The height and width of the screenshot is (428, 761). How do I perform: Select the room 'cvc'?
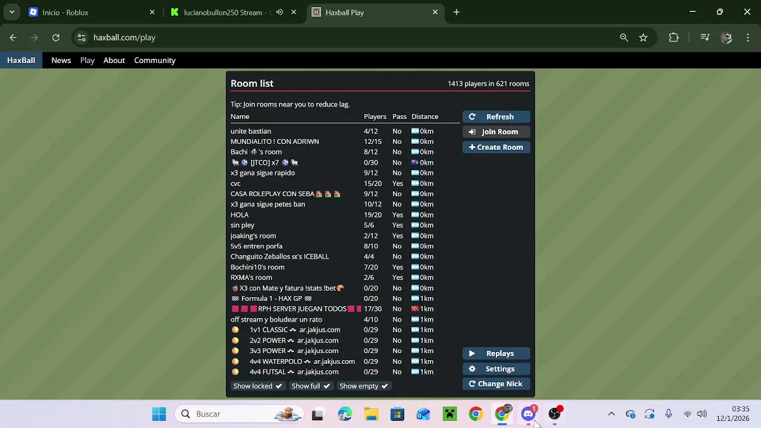click(345, 184)
